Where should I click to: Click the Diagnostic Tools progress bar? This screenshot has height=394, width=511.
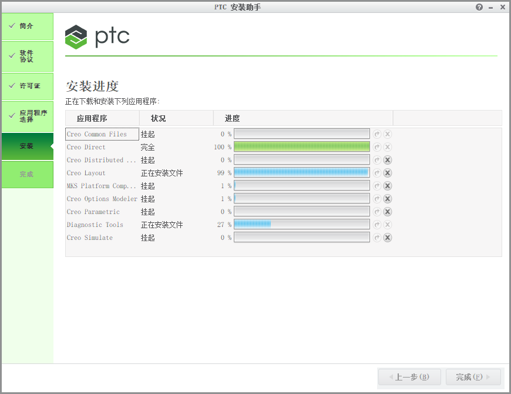tap(302, 225)
